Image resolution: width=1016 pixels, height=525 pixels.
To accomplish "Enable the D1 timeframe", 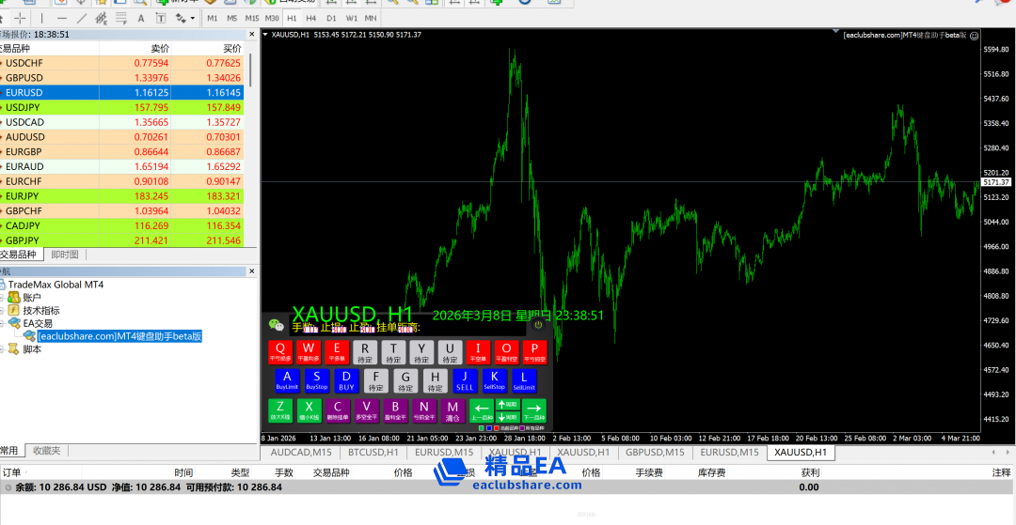I will [330, 18].
